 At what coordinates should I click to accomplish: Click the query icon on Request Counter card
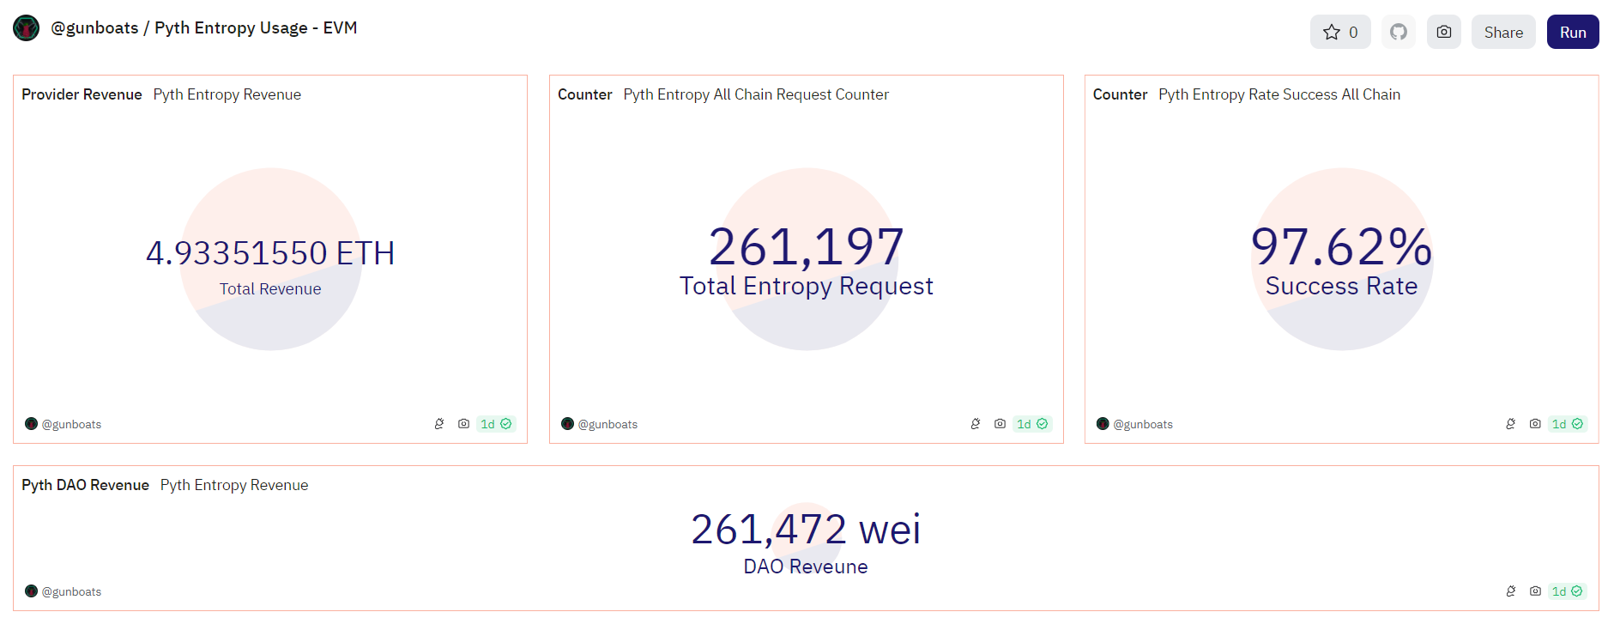pos(976,424)
